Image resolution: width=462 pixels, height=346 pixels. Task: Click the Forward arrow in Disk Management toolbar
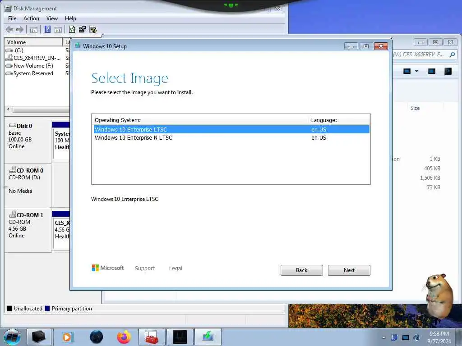pos(20,29)
